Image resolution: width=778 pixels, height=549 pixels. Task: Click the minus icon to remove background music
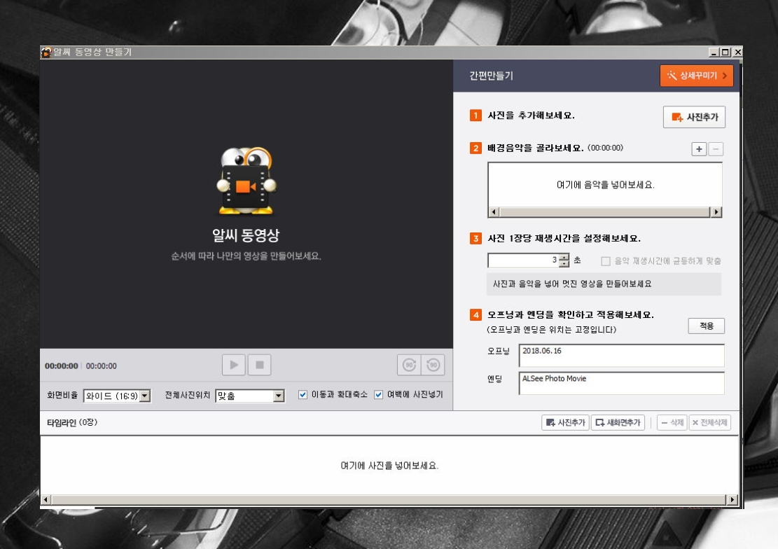[x=716, y=149]
